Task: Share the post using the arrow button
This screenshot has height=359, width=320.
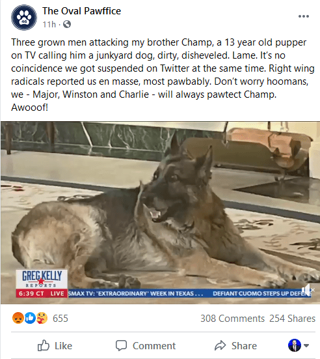Action: click(235, 345)
